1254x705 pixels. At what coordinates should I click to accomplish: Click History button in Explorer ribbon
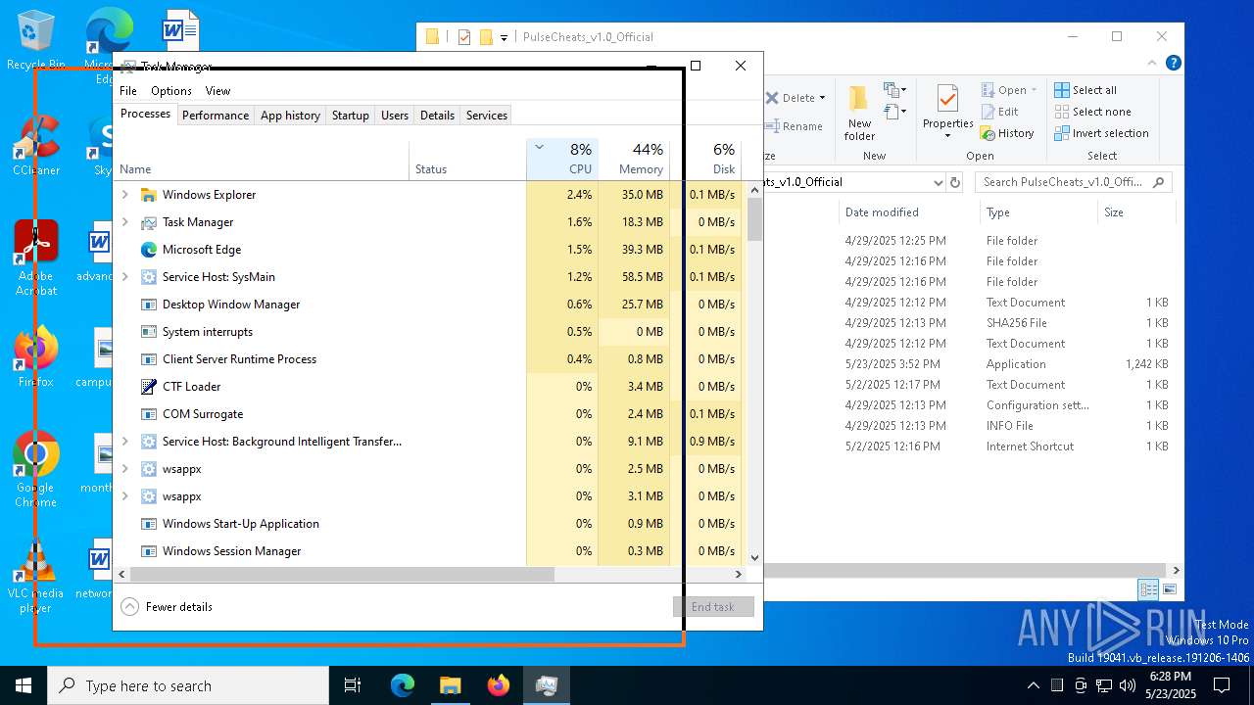[1007, 133]
